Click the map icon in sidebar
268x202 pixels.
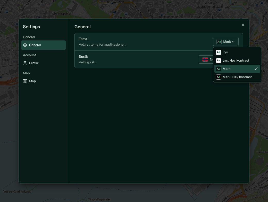coord(25,81)
